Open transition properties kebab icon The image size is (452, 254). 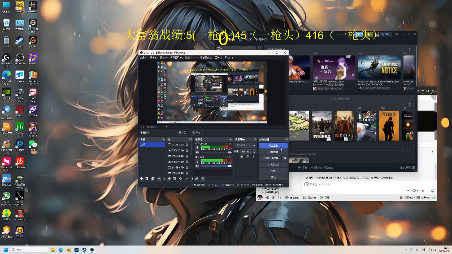point(254,157)
